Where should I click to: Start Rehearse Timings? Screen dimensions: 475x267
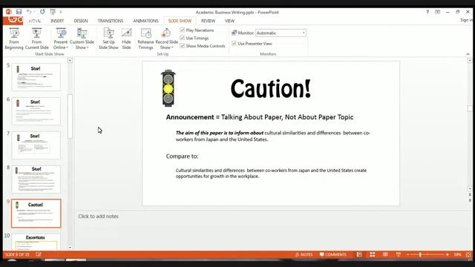click(x=145, y=39)
